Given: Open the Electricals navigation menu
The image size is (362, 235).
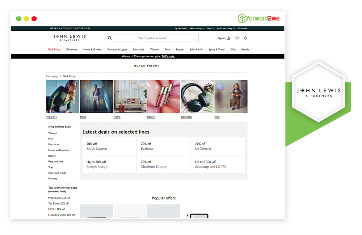Looking at the screenshot, I should (x=138, y=50).
